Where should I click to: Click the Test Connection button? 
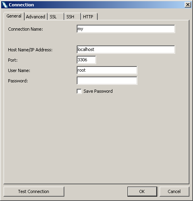[34, 191]
